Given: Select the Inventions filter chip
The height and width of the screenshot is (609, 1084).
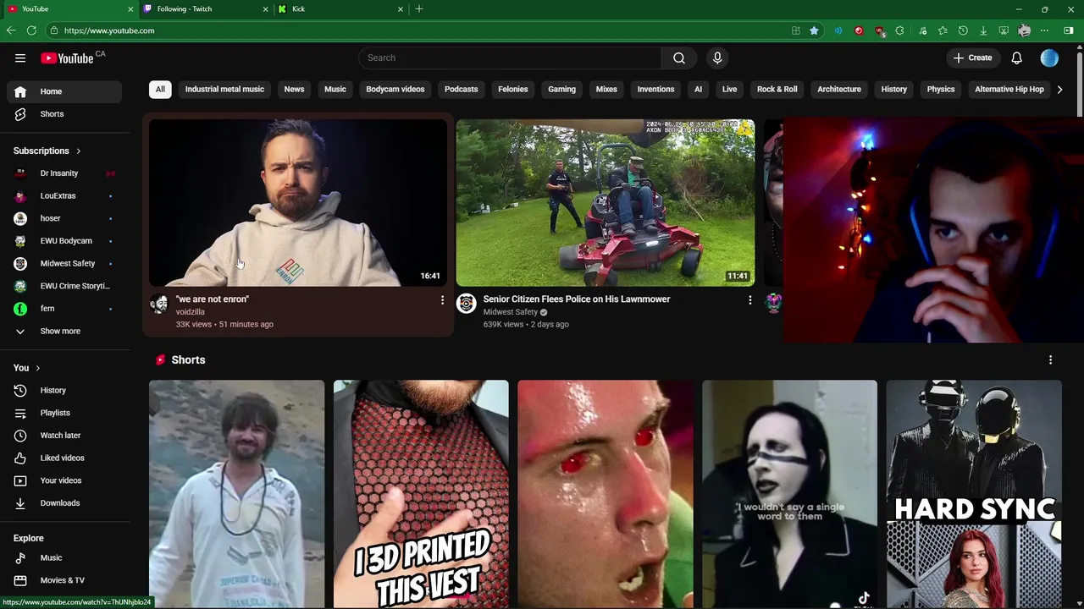Looking at the screenshot, I should click(x=655, y=89).
